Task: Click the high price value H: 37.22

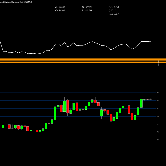Action: tap(87, 7)
